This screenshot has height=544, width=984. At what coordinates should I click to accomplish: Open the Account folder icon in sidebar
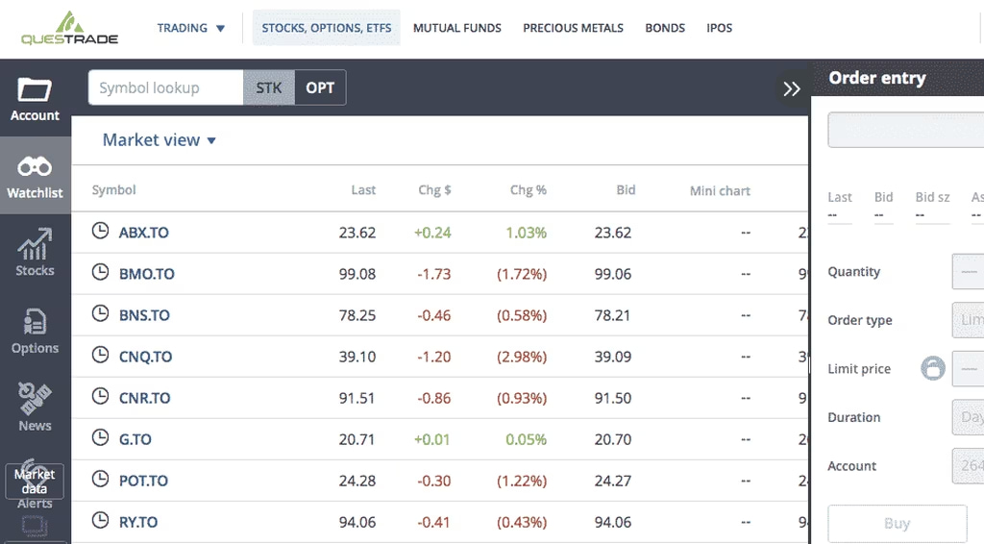(35, 91)
